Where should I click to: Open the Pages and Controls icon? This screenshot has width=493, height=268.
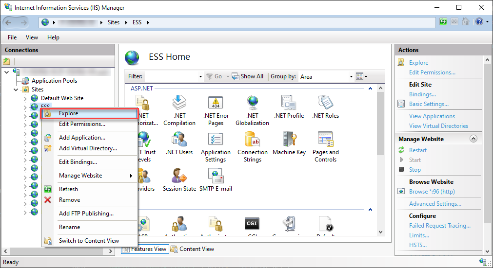click(325, 139)
